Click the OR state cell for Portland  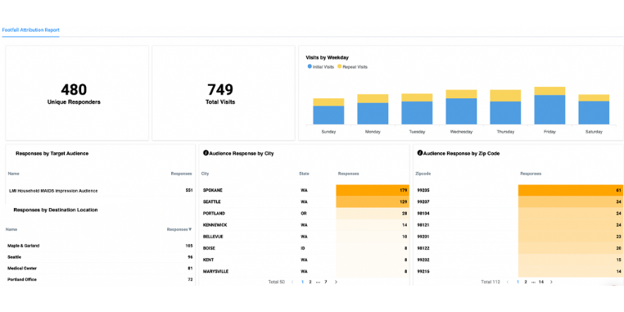tap(303, 213)
